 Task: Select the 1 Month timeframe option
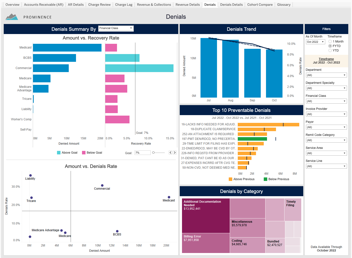[x=330, y=42]
